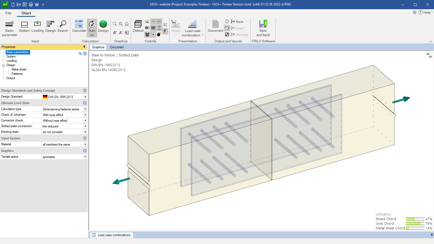434x244 pixels.
Task: Toggle dimension display visibility icon
Action: (153, 21)
